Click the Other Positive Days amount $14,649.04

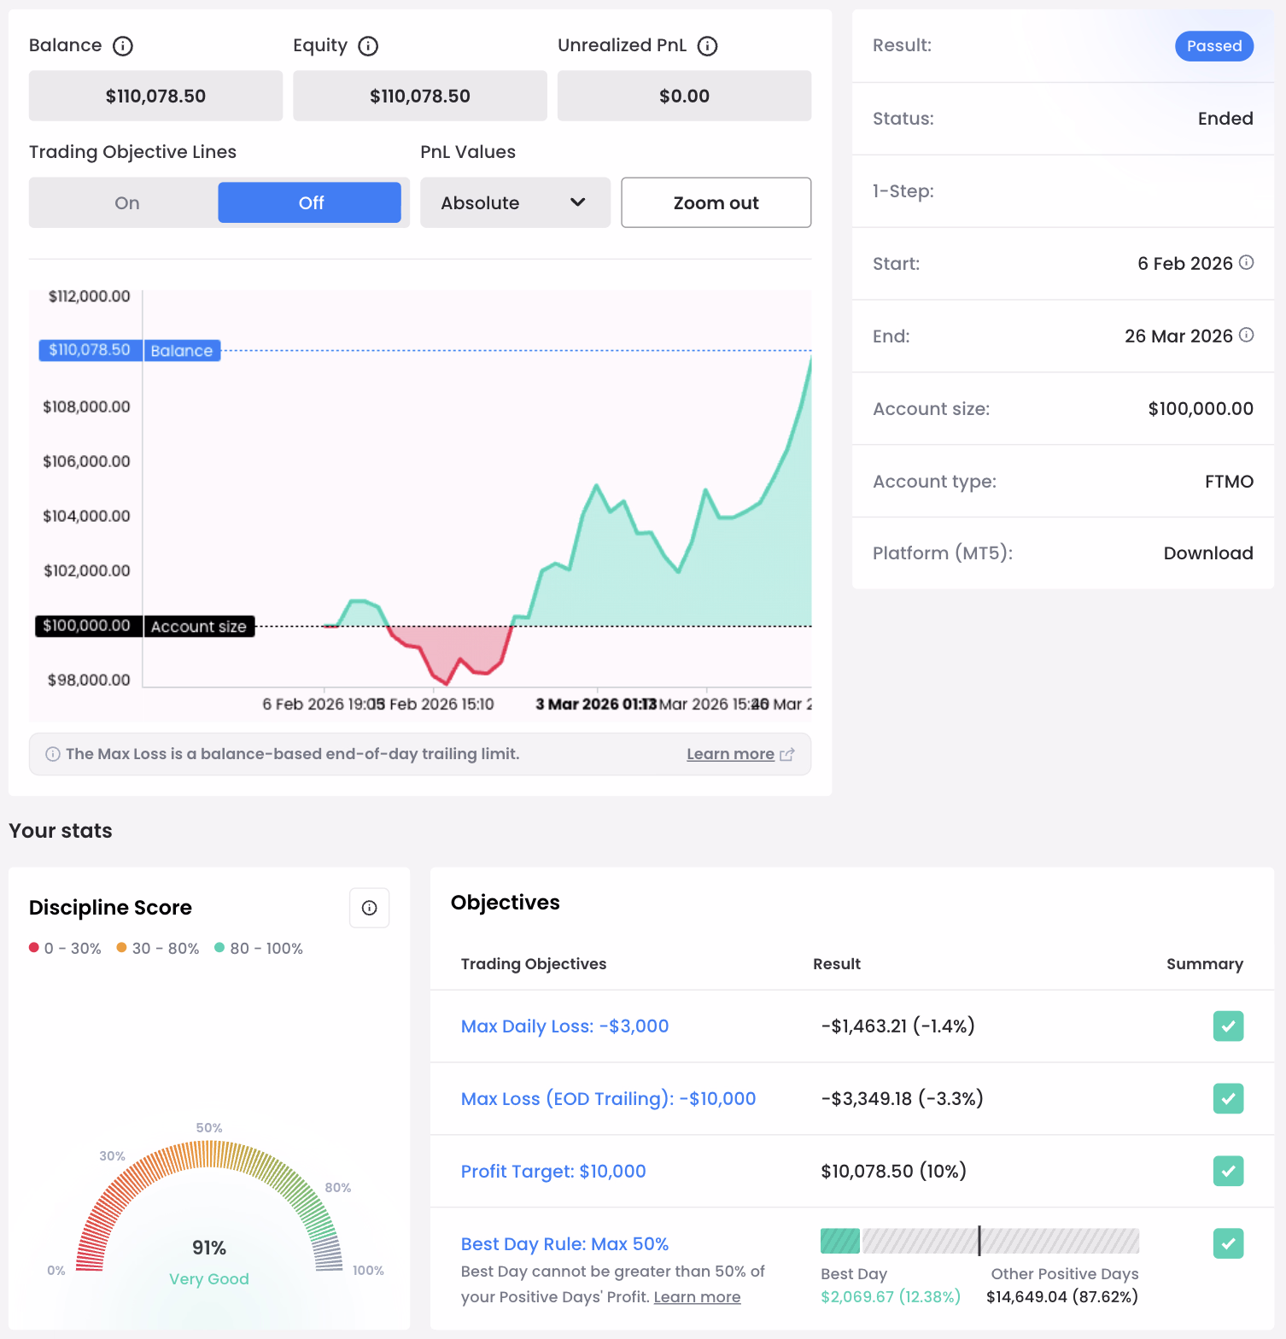pos(1062,1297)
